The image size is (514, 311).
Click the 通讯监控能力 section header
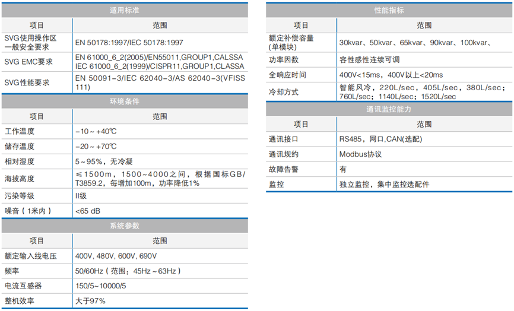[x=389, y=109]
